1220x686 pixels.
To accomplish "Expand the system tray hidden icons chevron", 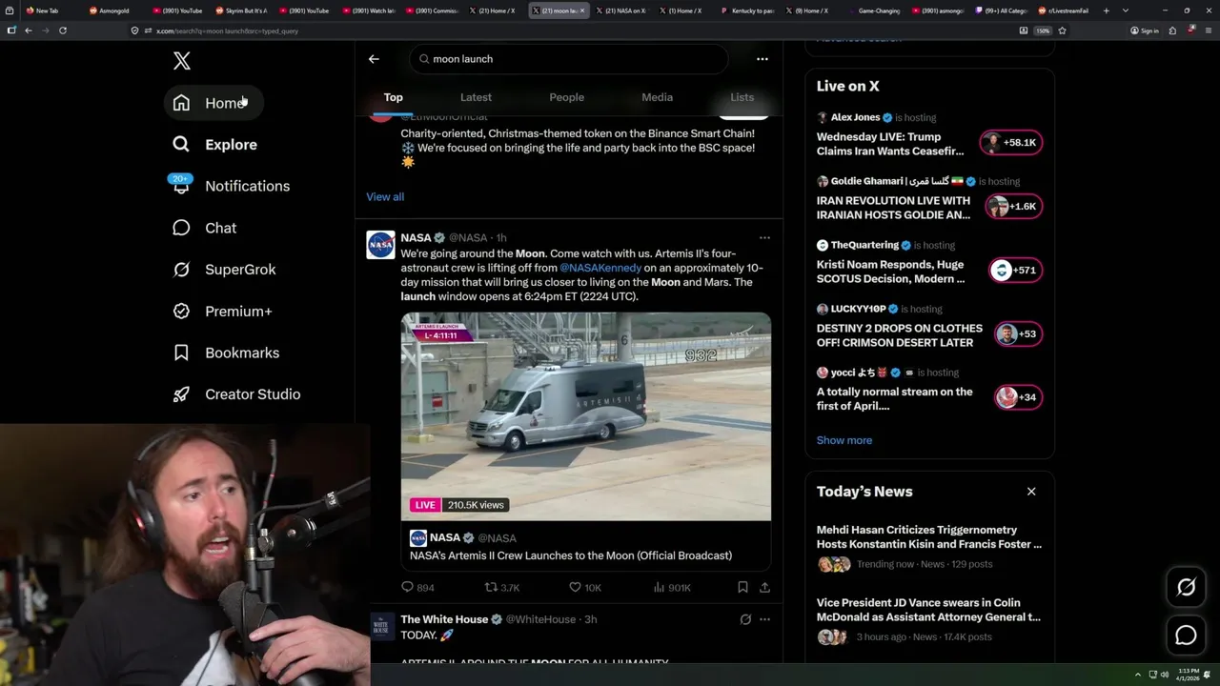I will coord(1137,675).
